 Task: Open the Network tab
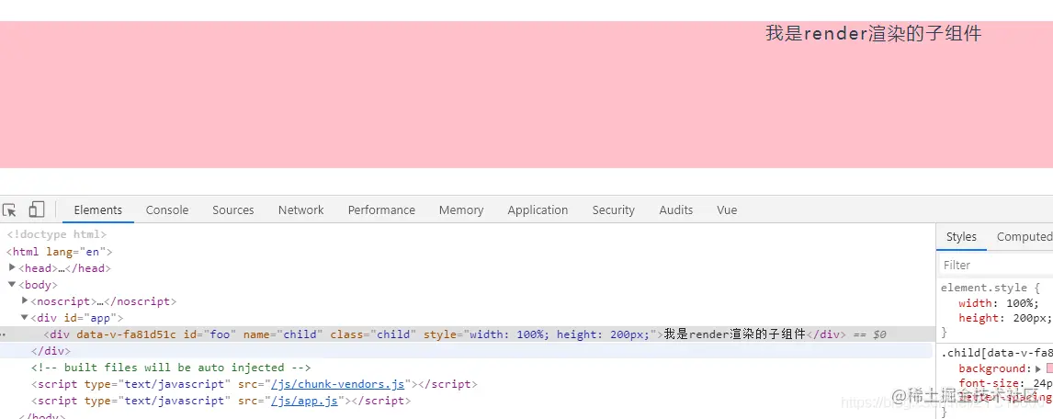click(300, 210)
